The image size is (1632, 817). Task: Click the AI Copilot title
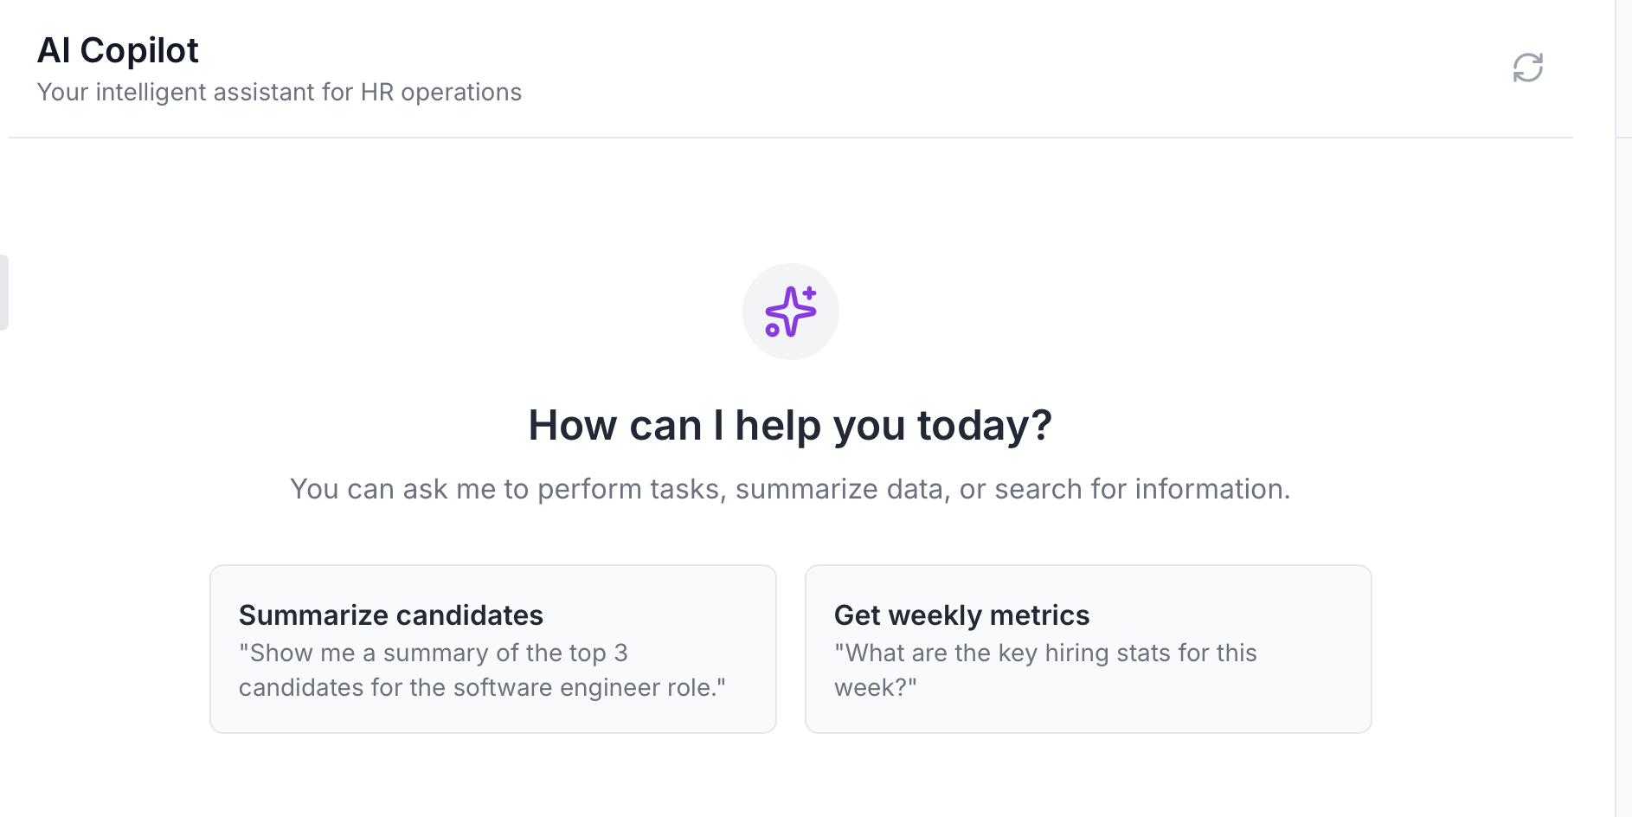click(118, 50)
